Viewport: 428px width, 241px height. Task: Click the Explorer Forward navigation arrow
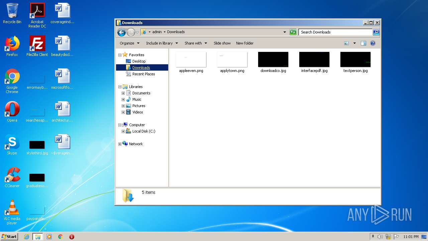pos(131,32)
